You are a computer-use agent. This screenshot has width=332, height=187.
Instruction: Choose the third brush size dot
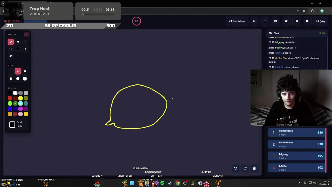(25, 71)
